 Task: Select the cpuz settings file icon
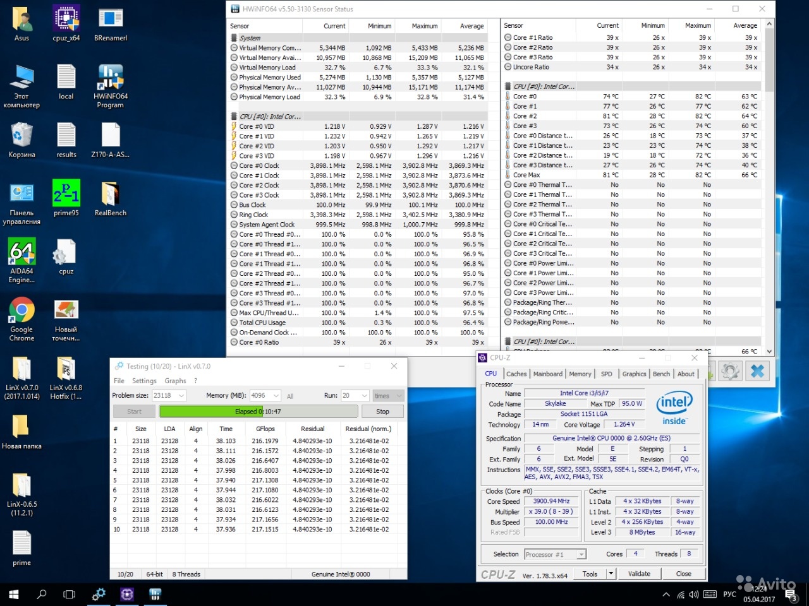[x=66, y=257]
